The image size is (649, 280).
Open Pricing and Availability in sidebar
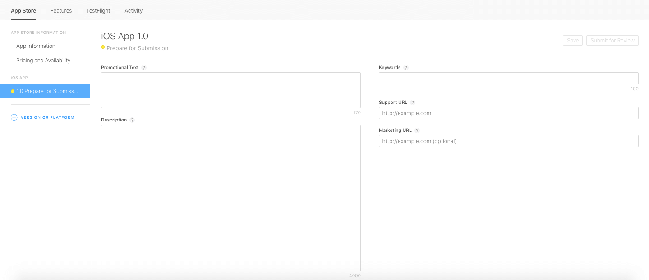tap(43, 61)
